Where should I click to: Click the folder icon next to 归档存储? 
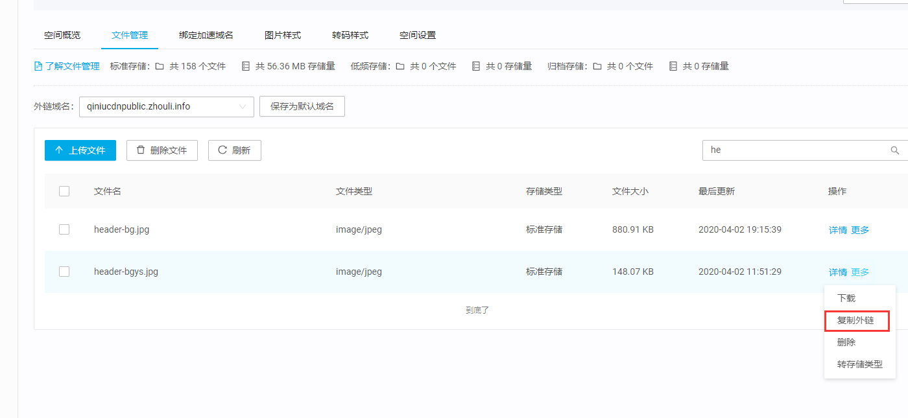point(597,66)
